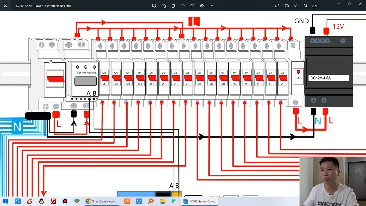Rotate the image with the rotate icon
The width and height of the screenshot is (366, 206).
(164, 6)
